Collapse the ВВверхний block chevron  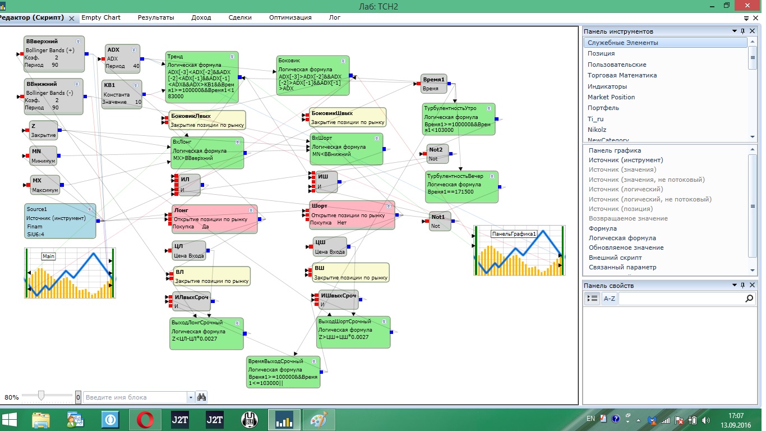click(78, 42)
